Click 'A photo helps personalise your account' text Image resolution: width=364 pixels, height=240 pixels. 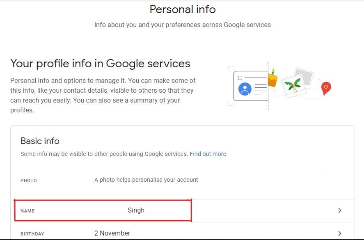(146, 180)
